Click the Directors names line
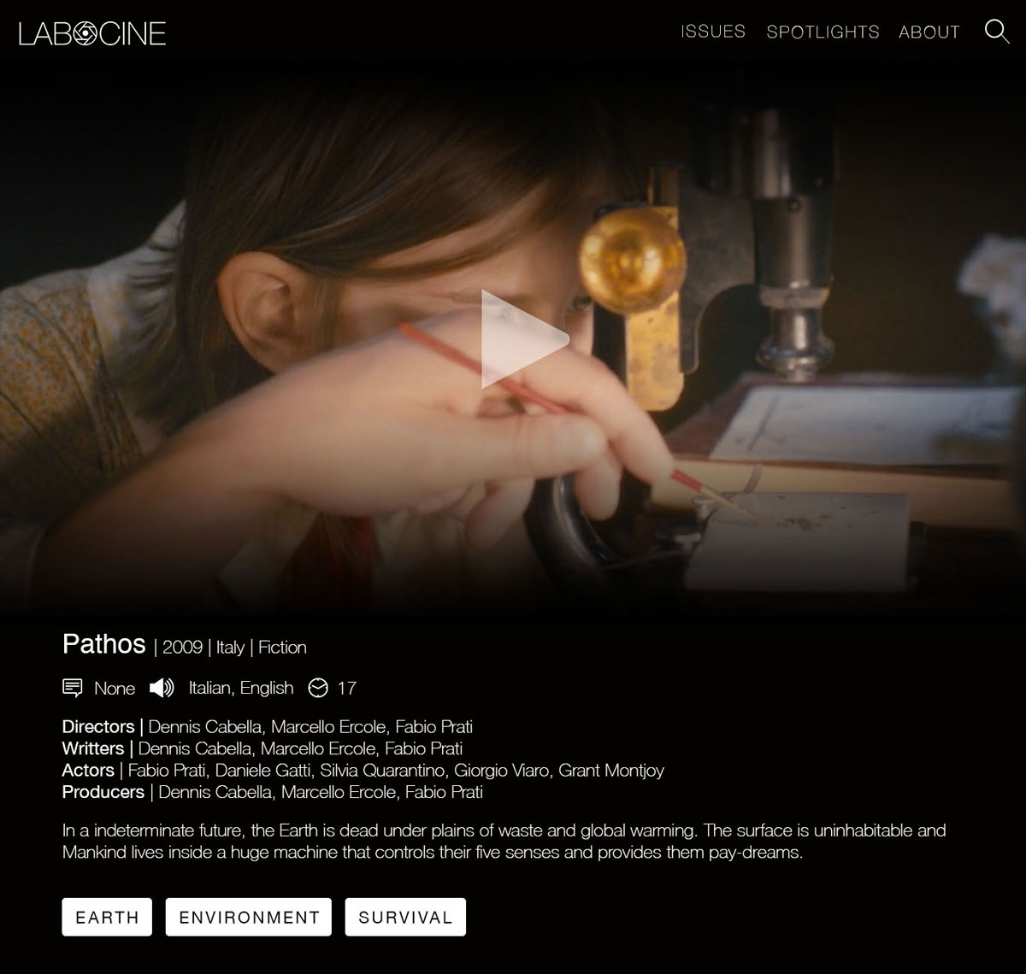Screen dimensions: 1026x974 268,727
